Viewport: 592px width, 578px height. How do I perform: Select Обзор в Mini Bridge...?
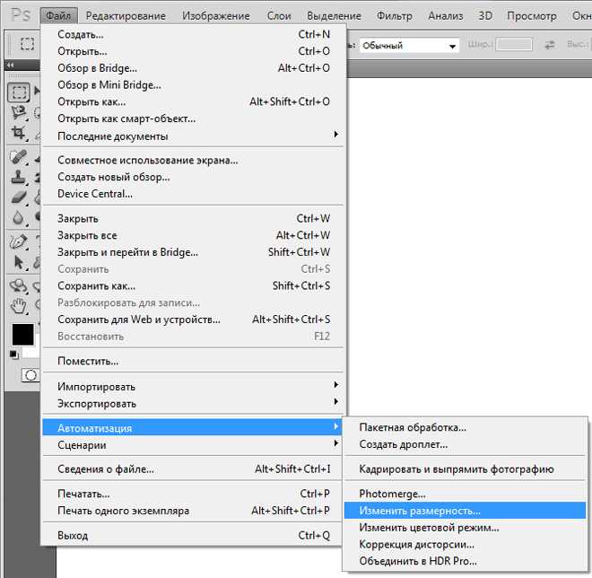[x=193, y=85]
